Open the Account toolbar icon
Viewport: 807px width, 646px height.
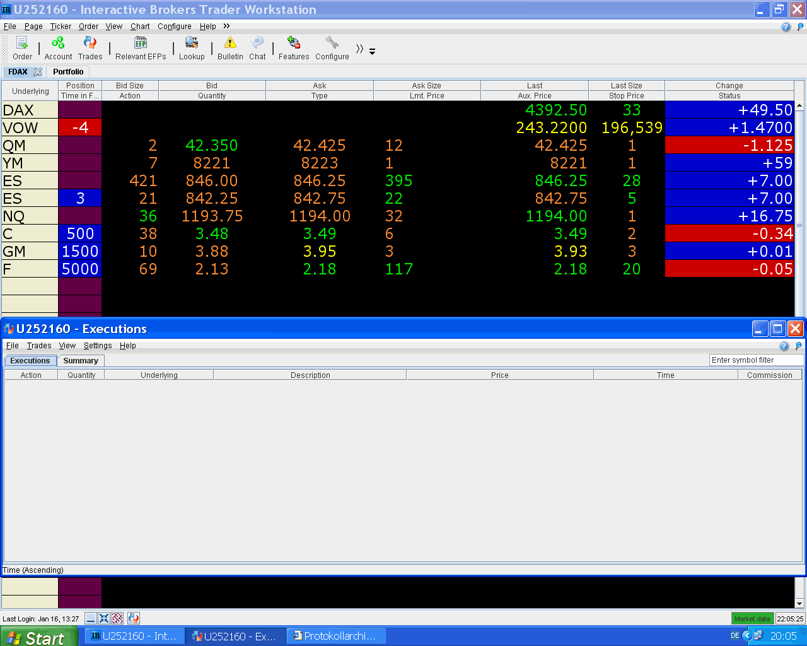coord(58,48)
